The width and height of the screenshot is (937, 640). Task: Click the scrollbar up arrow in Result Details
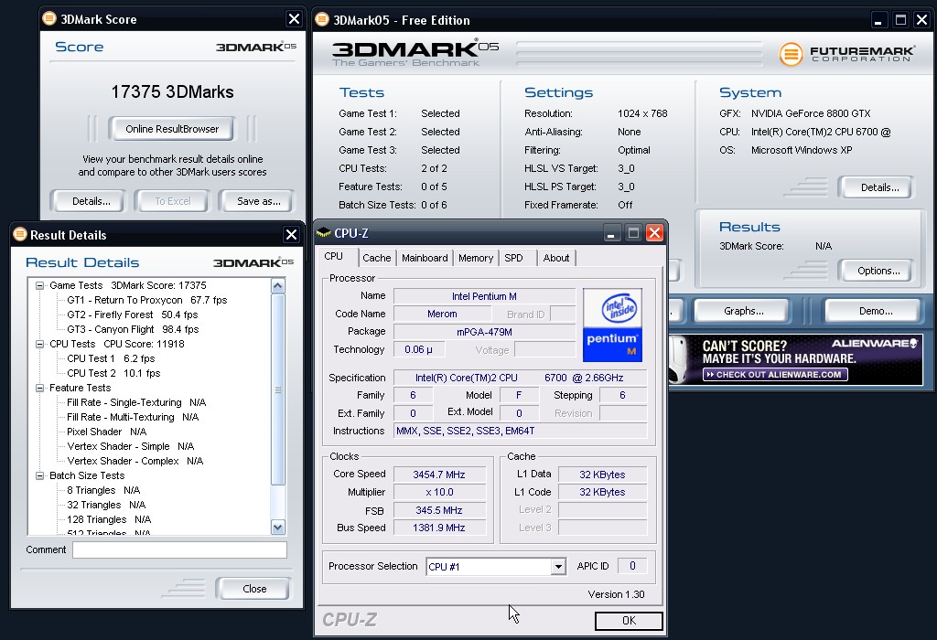click(x=277, y=286)
